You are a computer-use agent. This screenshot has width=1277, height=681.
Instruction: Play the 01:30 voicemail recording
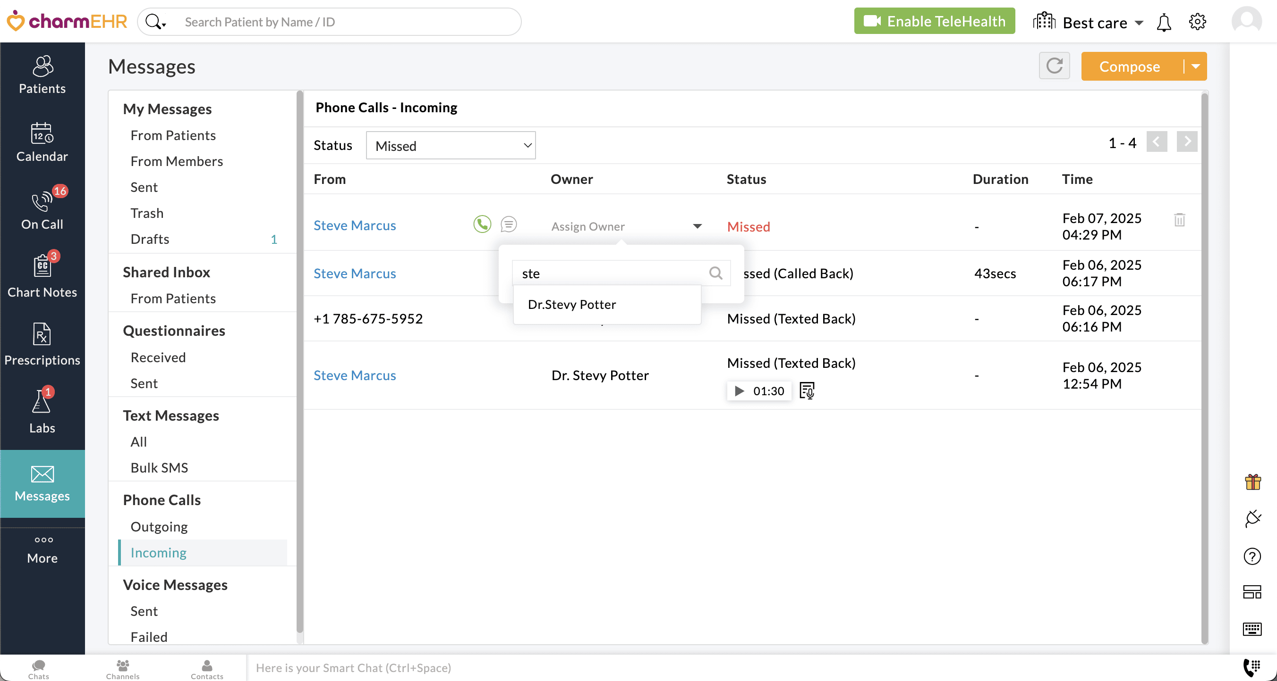click(740, 390)
